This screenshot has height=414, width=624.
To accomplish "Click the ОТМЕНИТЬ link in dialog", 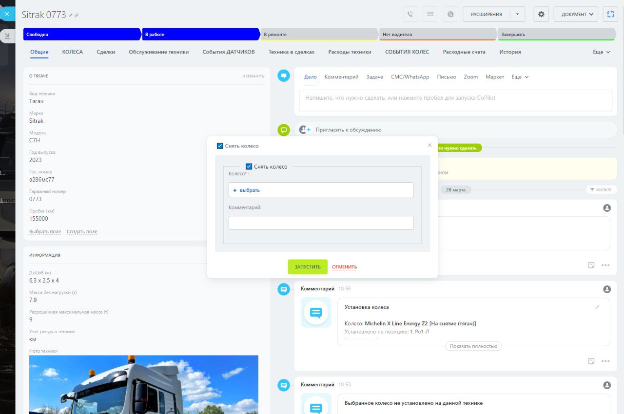I will [345, 267].
